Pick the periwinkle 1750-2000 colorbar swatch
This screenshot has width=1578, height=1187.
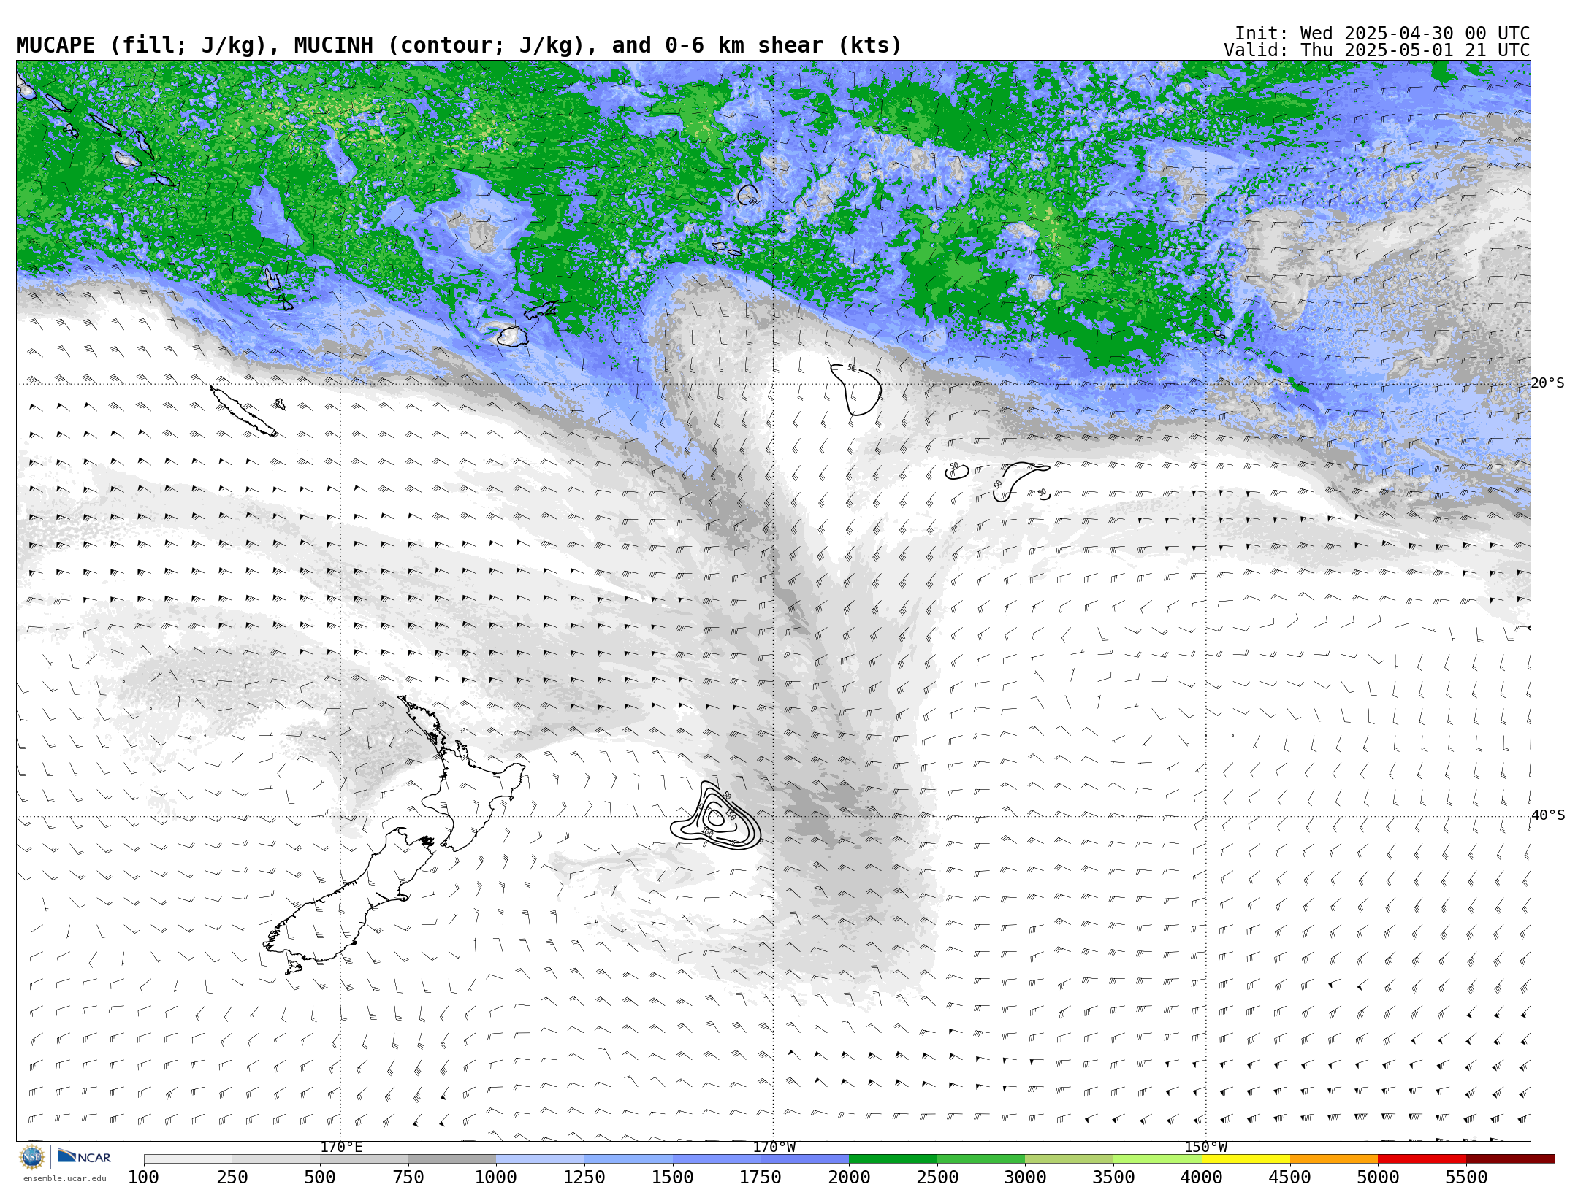[x=804, y=1159]
